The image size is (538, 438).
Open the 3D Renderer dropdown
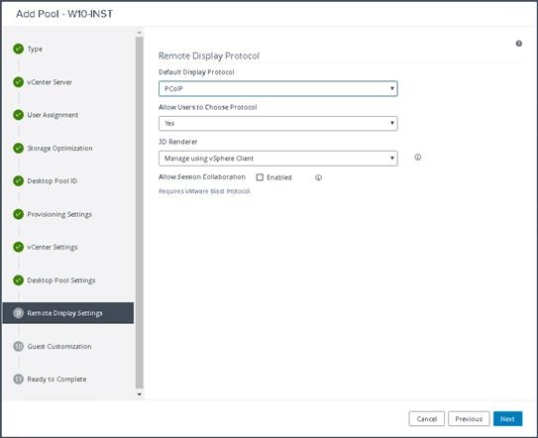pos(278,159)
